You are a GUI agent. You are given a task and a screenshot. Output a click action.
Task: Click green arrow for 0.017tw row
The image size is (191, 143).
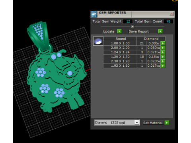pyautogui.click(x=163, y=66)
